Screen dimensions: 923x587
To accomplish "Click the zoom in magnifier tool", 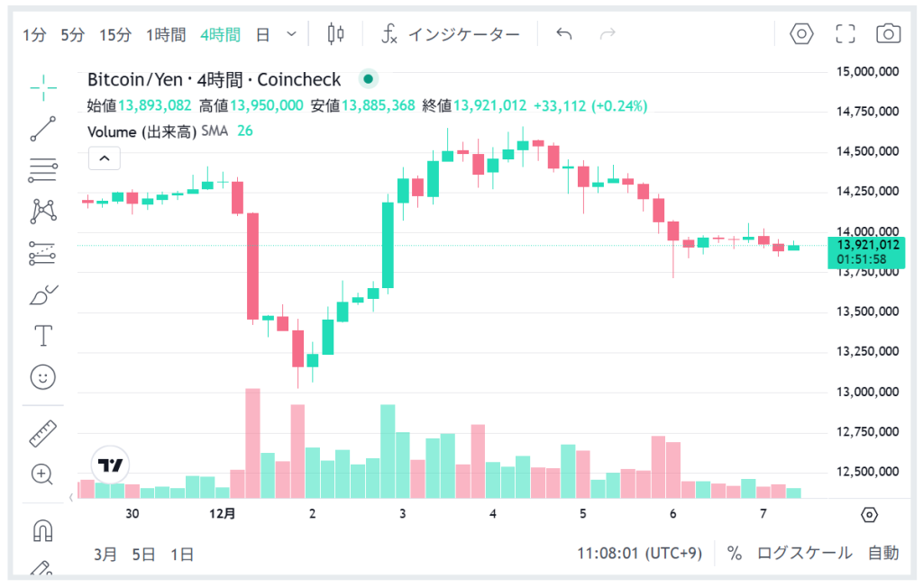I will [42, 474].
